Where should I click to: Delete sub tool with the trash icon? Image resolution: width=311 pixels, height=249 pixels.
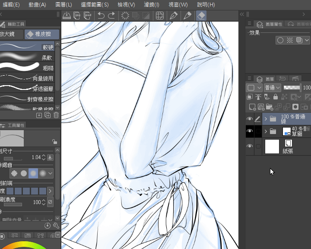[x=56, y=115]
